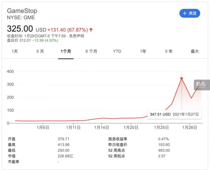The image size is (210, 170).
Task: Click the red peak data point marker
Action: (x=182, y=78)
